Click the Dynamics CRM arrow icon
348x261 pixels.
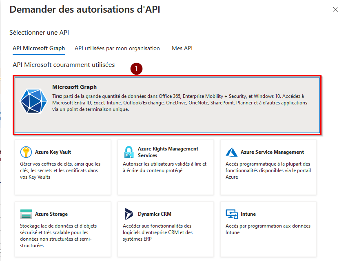(x=129, y=214)
